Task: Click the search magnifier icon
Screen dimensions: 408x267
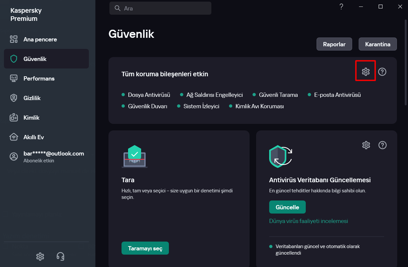Action: coord(118,8)
